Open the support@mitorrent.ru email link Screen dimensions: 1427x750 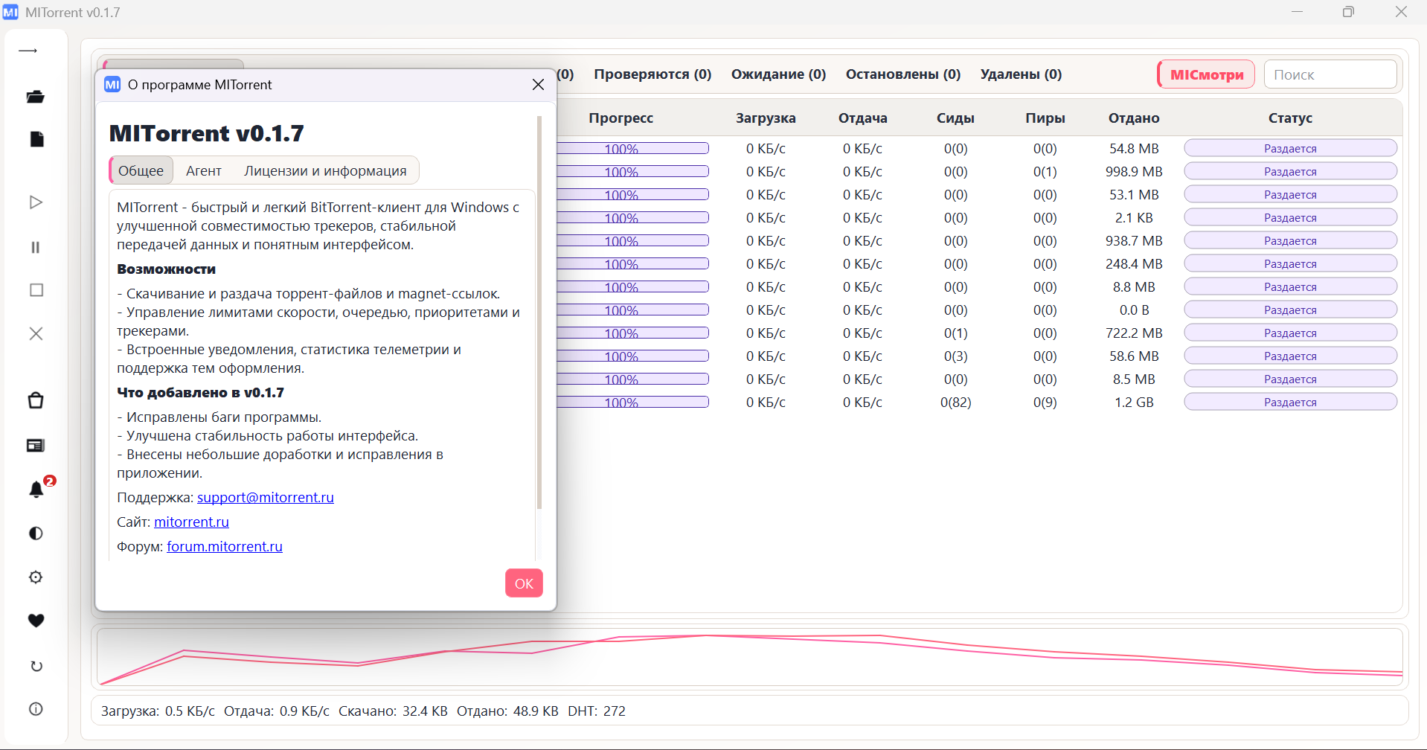(x=266, y=497)
